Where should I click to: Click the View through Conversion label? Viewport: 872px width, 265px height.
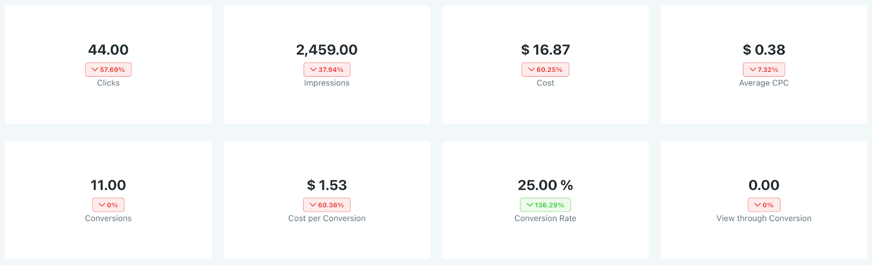(x=764, y=219)
